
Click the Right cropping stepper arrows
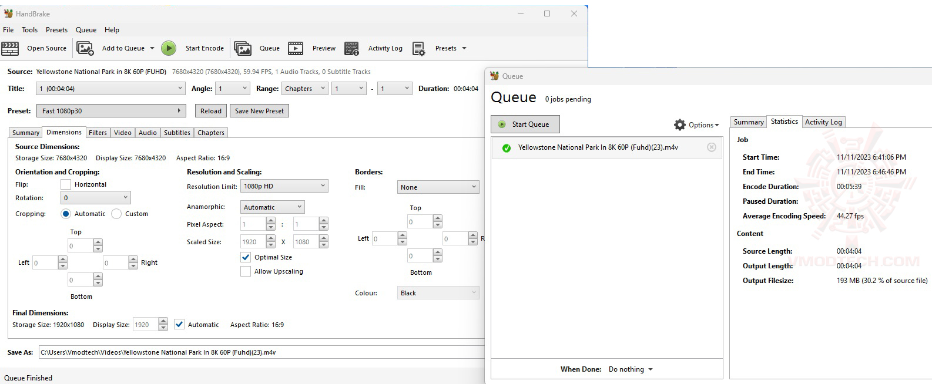pos(133,262)
